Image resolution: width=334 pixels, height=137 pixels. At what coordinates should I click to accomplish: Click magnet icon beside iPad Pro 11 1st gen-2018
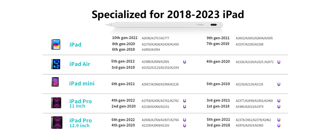pos(279,107)
